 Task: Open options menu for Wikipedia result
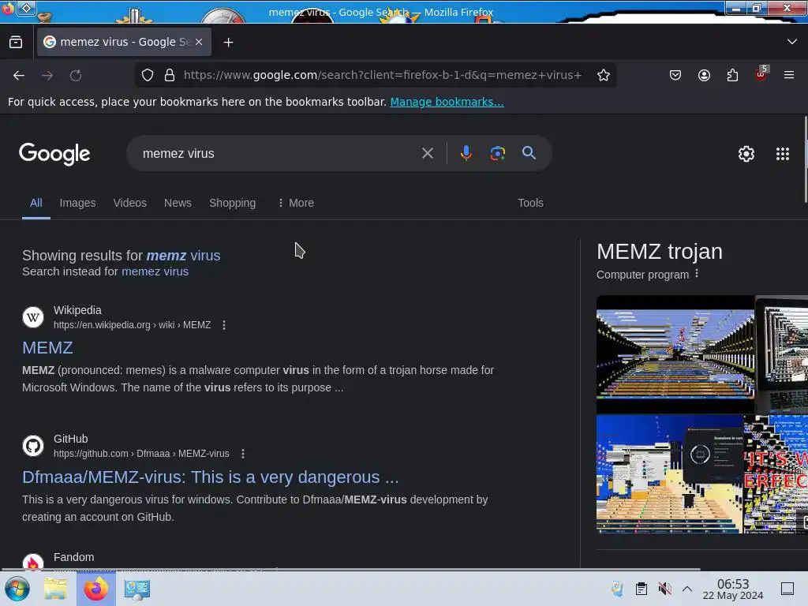coord(223,325)
